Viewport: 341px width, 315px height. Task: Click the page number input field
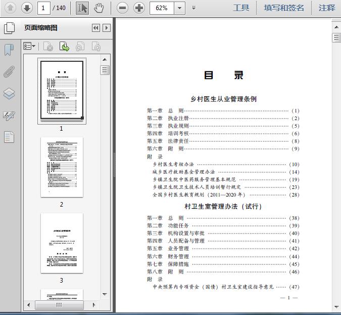(x=44, y=8)
